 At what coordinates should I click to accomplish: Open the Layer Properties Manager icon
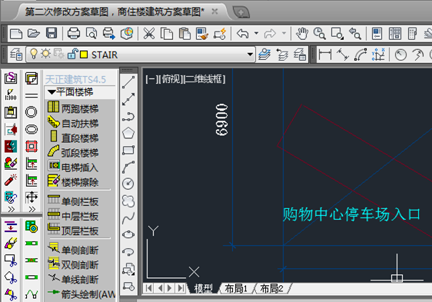16,54
